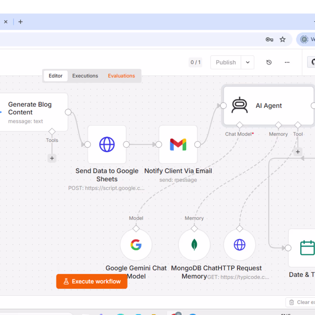Click the Publish button
This screenshot has width=315, height=315.
[x=226, y=62]
